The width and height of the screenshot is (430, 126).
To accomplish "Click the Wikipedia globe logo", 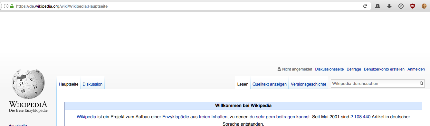I will coord(28,84).
